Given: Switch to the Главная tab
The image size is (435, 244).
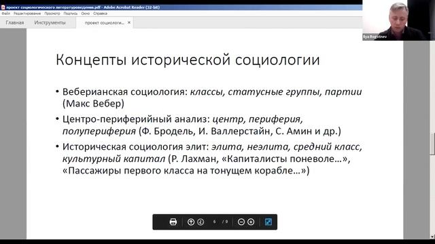Looking at the screenshot, I should click(15, 22).
